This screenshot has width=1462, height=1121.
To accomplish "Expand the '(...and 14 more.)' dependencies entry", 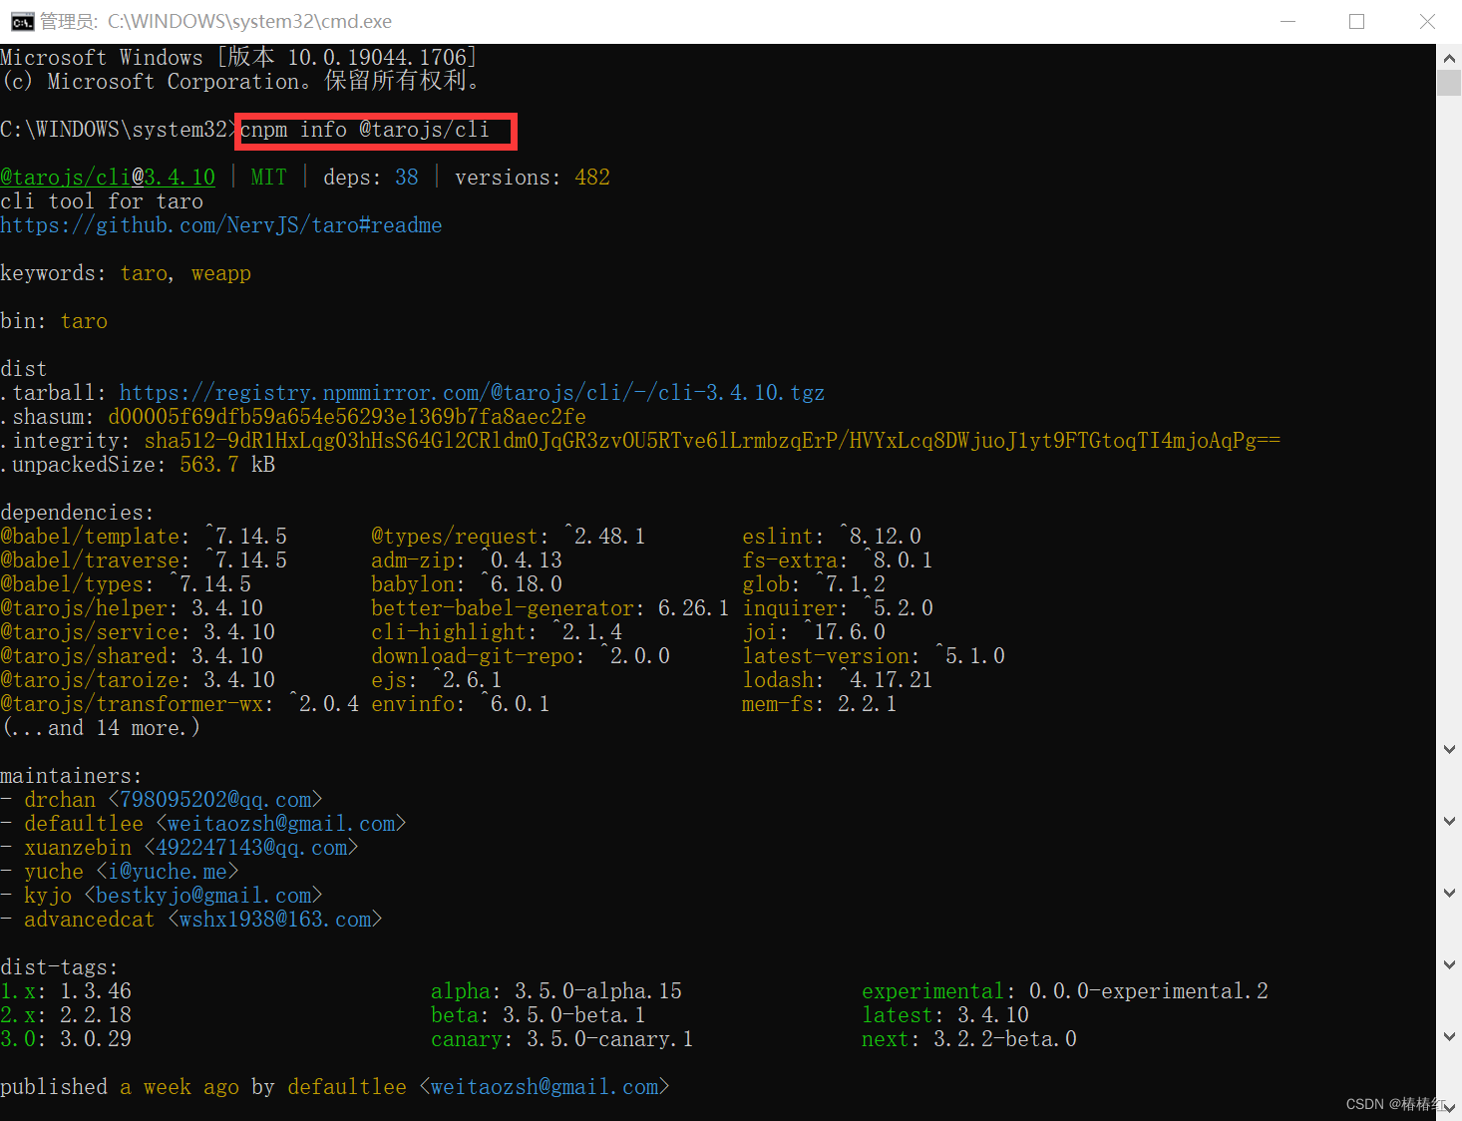I will [x=100, y=727].
